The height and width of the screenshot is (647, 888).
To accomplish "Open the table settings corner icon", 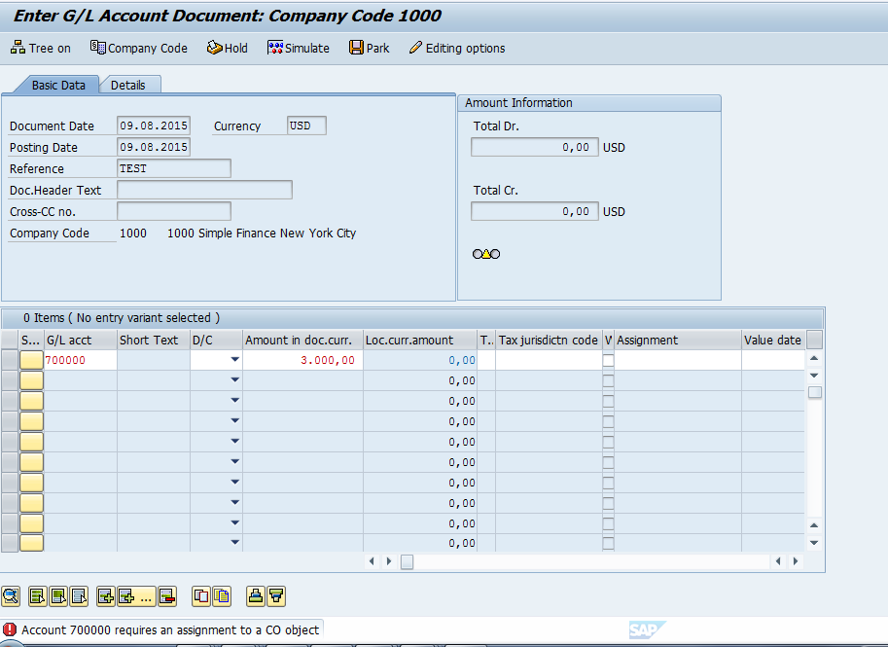I will coord(814,340).
